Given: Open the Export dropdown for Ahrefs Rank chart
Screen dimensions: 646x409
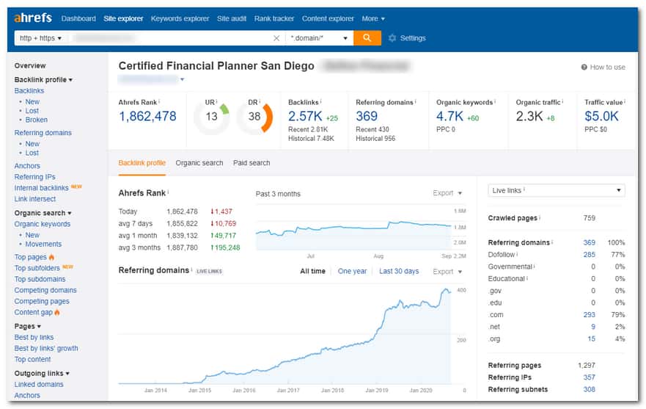Looking at the screenshot, I should point(447,193).
